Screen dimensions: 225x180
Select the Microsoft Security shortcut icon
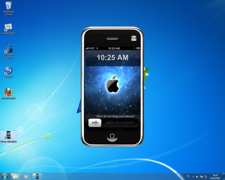click(9, 52)
